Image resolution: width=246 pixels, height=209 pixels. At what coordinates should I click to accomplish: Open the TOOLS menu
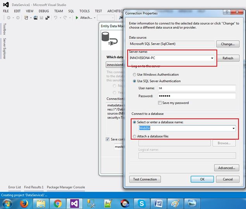pyautogui.click(x=84, y=11)
